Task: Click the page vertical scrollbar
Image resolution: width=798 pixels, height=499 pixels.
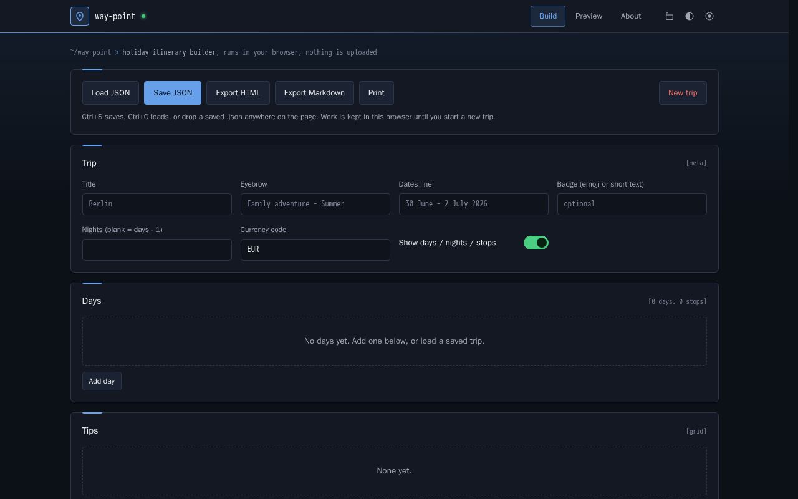Action: click(x=794, y=249)
